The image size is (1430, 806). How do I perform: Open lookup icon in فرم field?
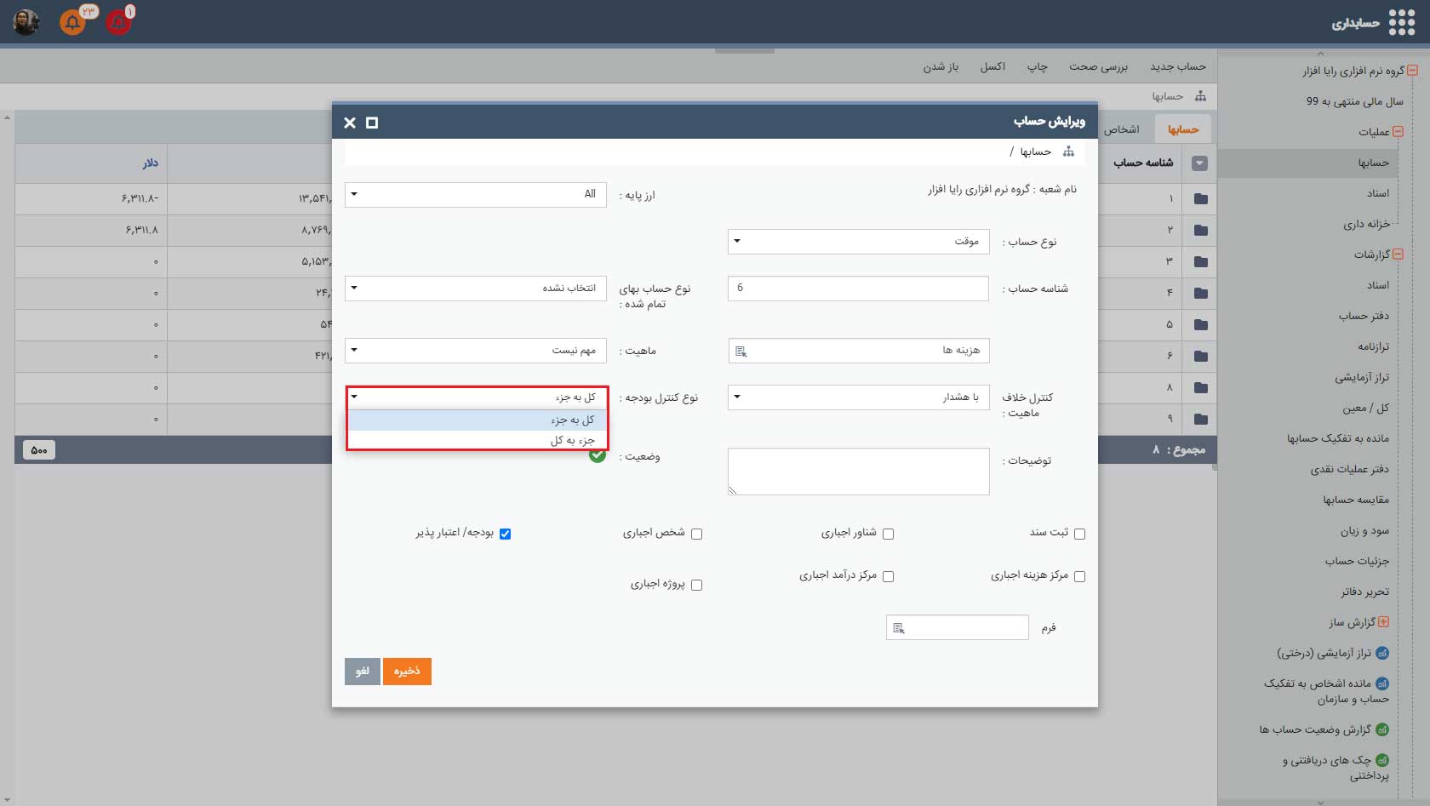coord(898,628)
